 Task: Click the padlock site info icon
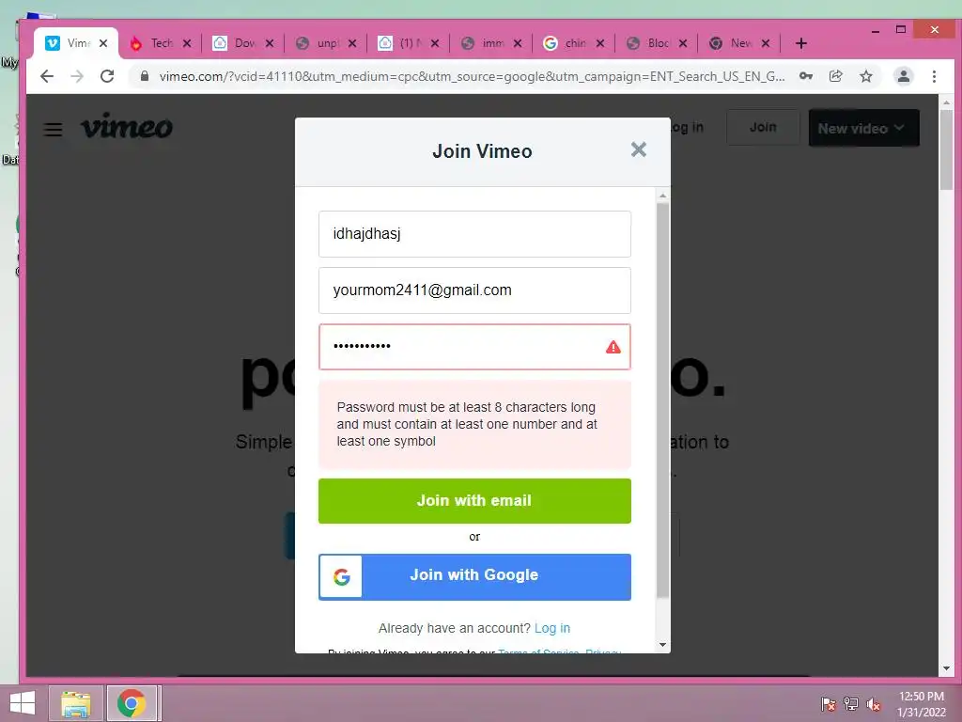click(145, 76)
